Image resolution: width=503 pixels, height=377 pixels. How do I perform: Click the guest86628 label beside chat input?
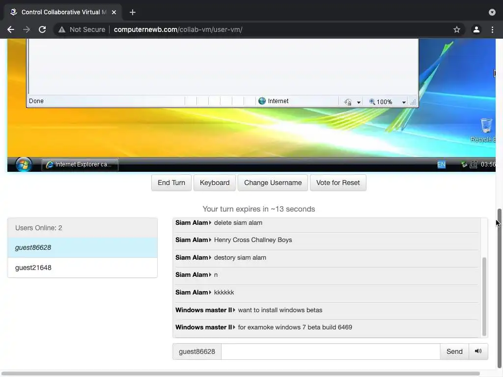(197, 351)
